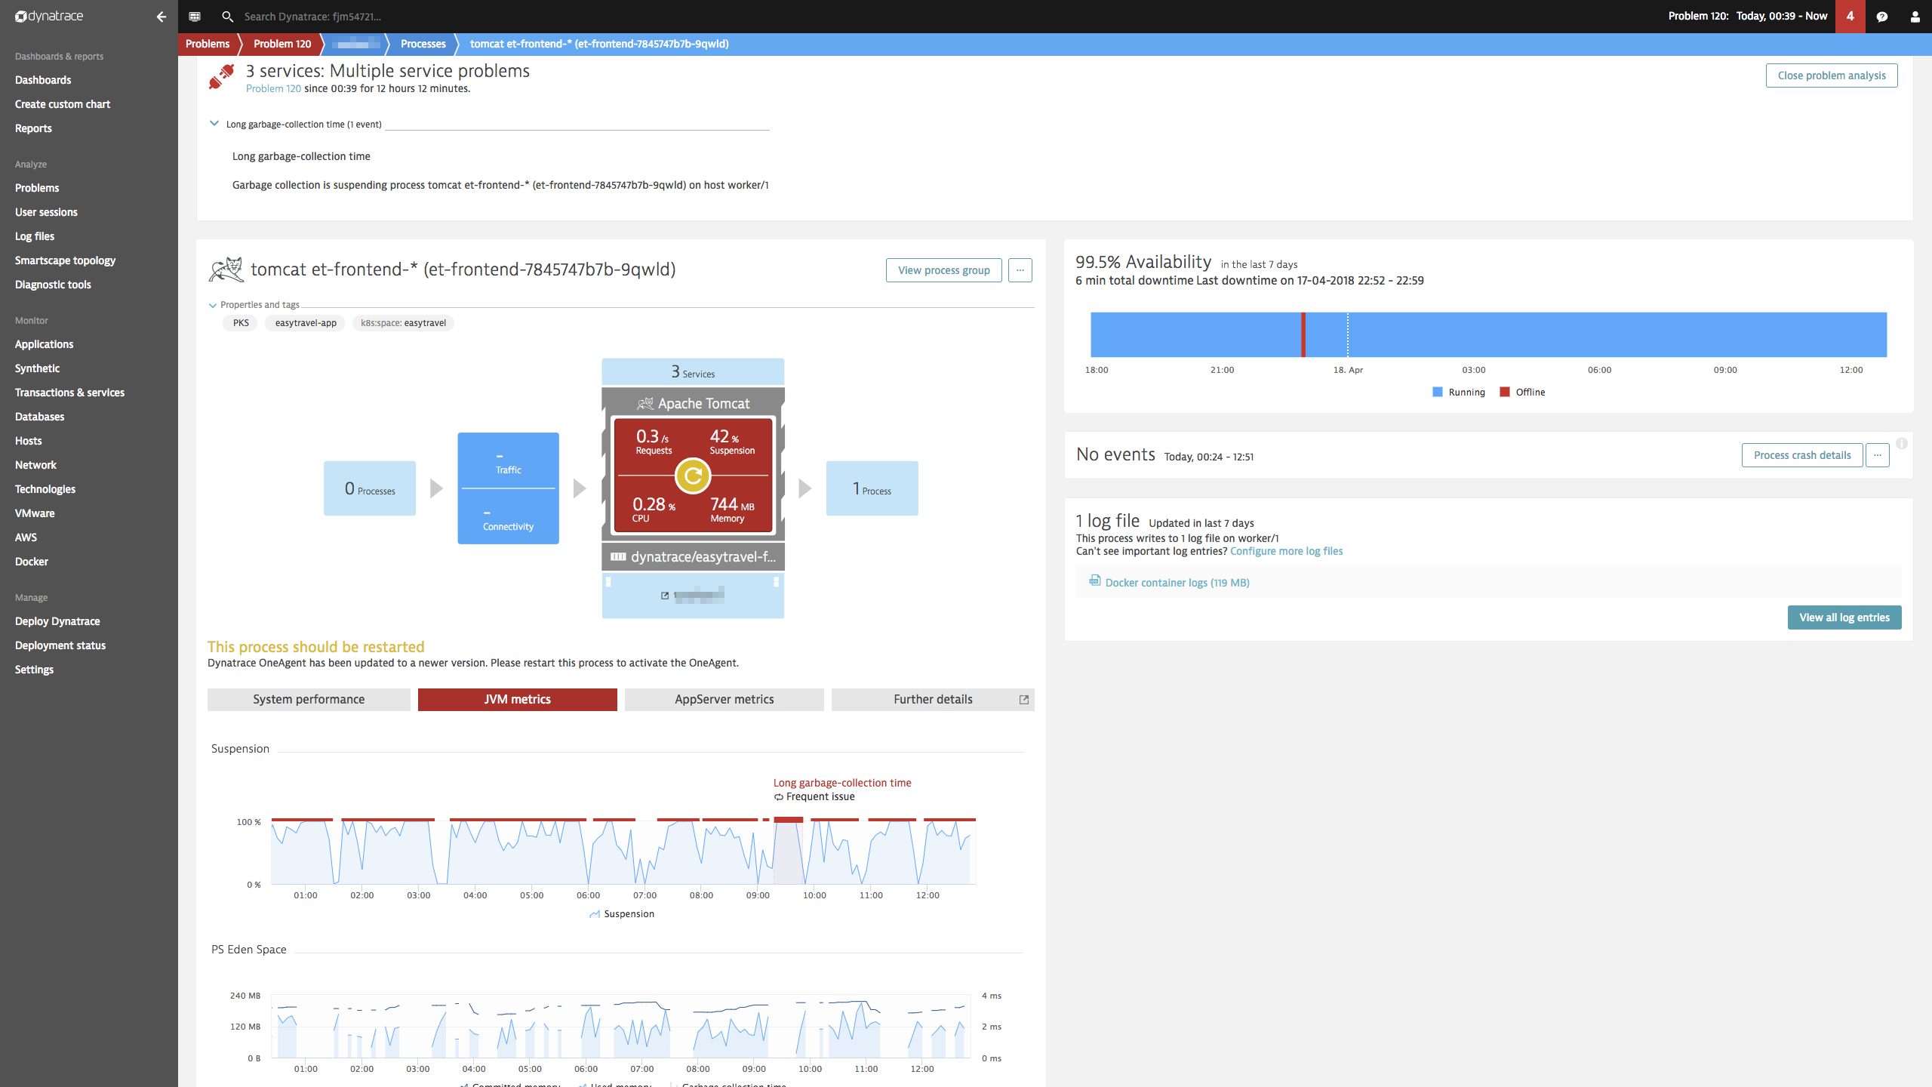Click the red problems count badge 4
Screen dimensions: 1932x1087
coord(1850,16)
